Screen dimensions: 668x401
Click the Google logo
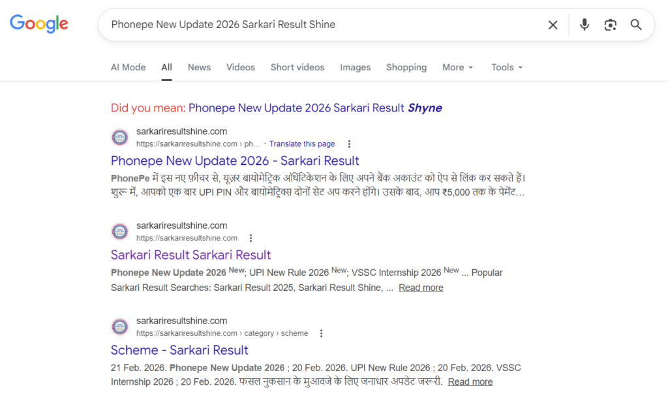click(x=39, y=24)
